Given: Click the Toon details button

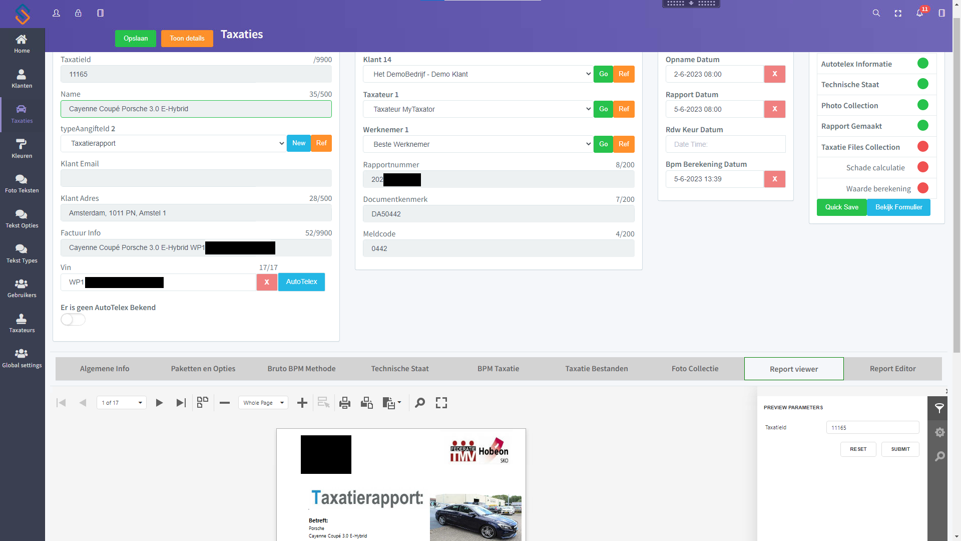Looking at the screenshot, I should point(187,39).
